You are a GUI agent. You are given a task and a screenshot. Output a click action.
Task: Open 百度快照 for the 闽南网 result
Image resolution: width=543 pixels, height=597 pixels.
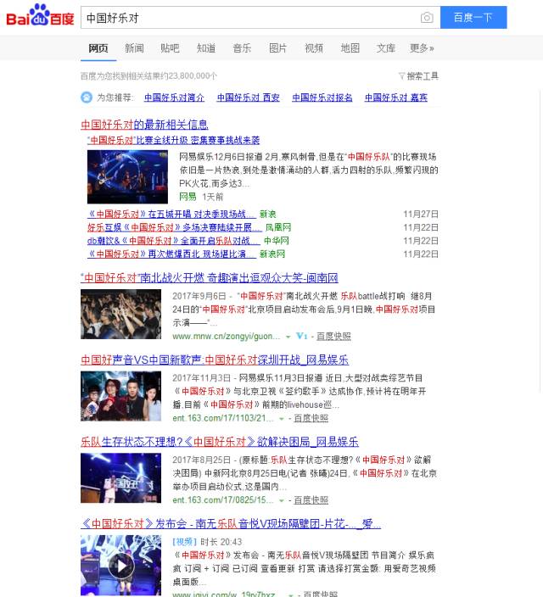tap(333, 336)
